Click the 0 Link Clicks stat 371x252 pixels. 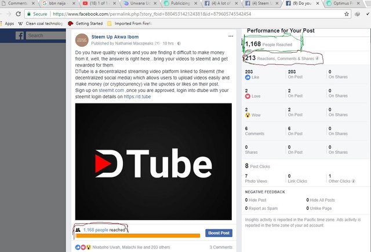tap(297, 179)
